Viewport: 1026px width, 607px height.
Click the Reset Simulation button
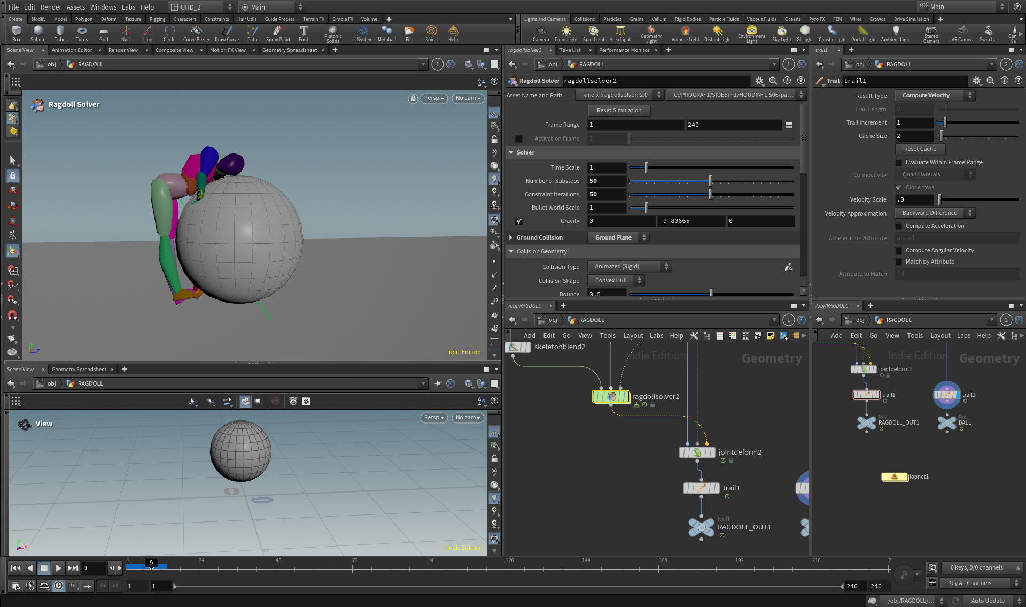click(619, 110)
